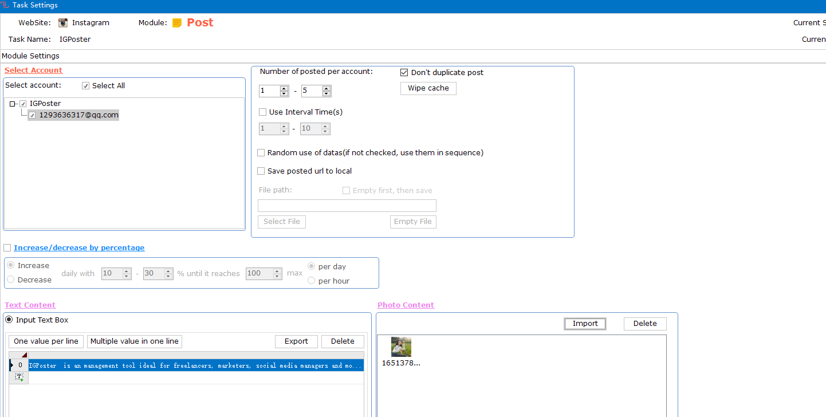This screenshot has height=417, width=826.
Task: Select the per day radio button
Action: click(x=312, y=266)
